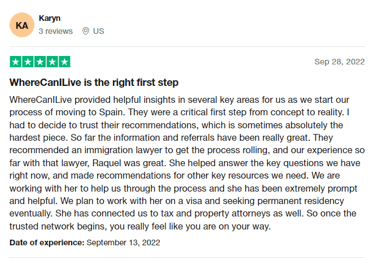
Task: Click the US country label
Action: (x=99, y=31)
